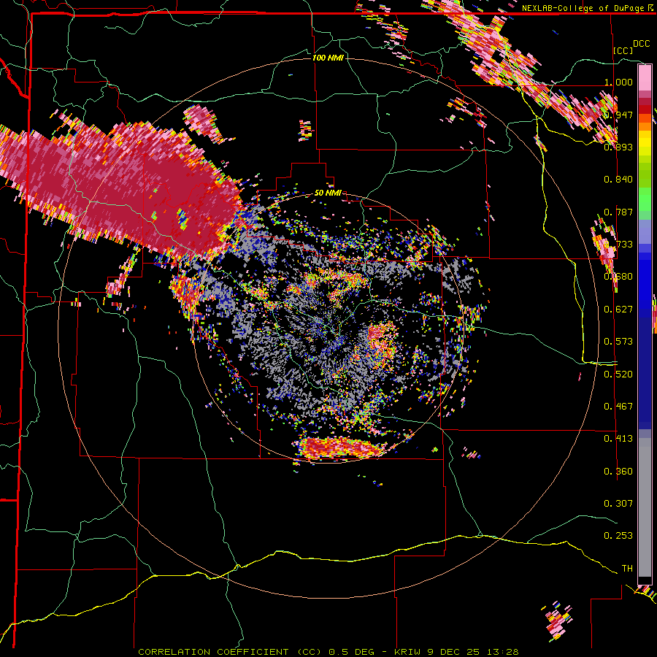Select the 0.307 scale value
This screenshot has width=657, height=657.
click(x=618, y=504)
